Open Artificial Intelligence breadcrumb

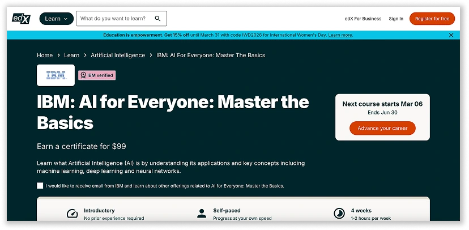118,56
